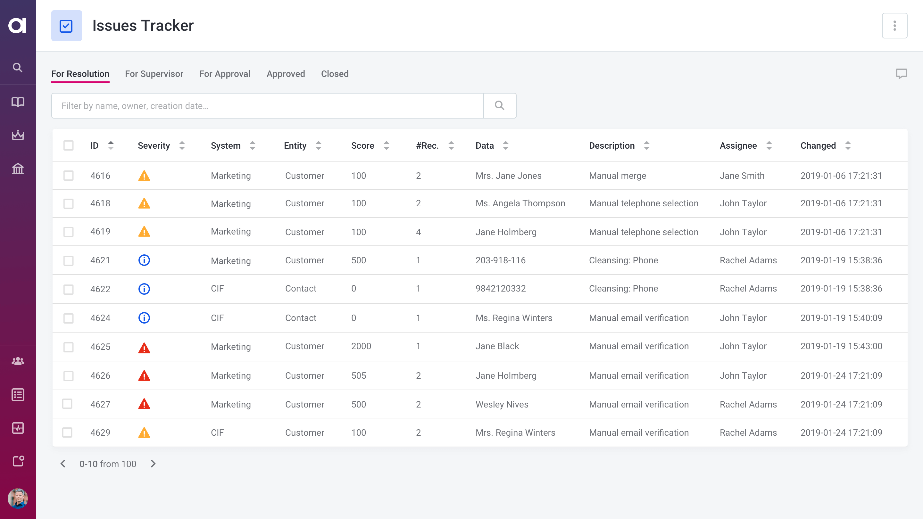Click the three-dot more options button

click(894, 25)
